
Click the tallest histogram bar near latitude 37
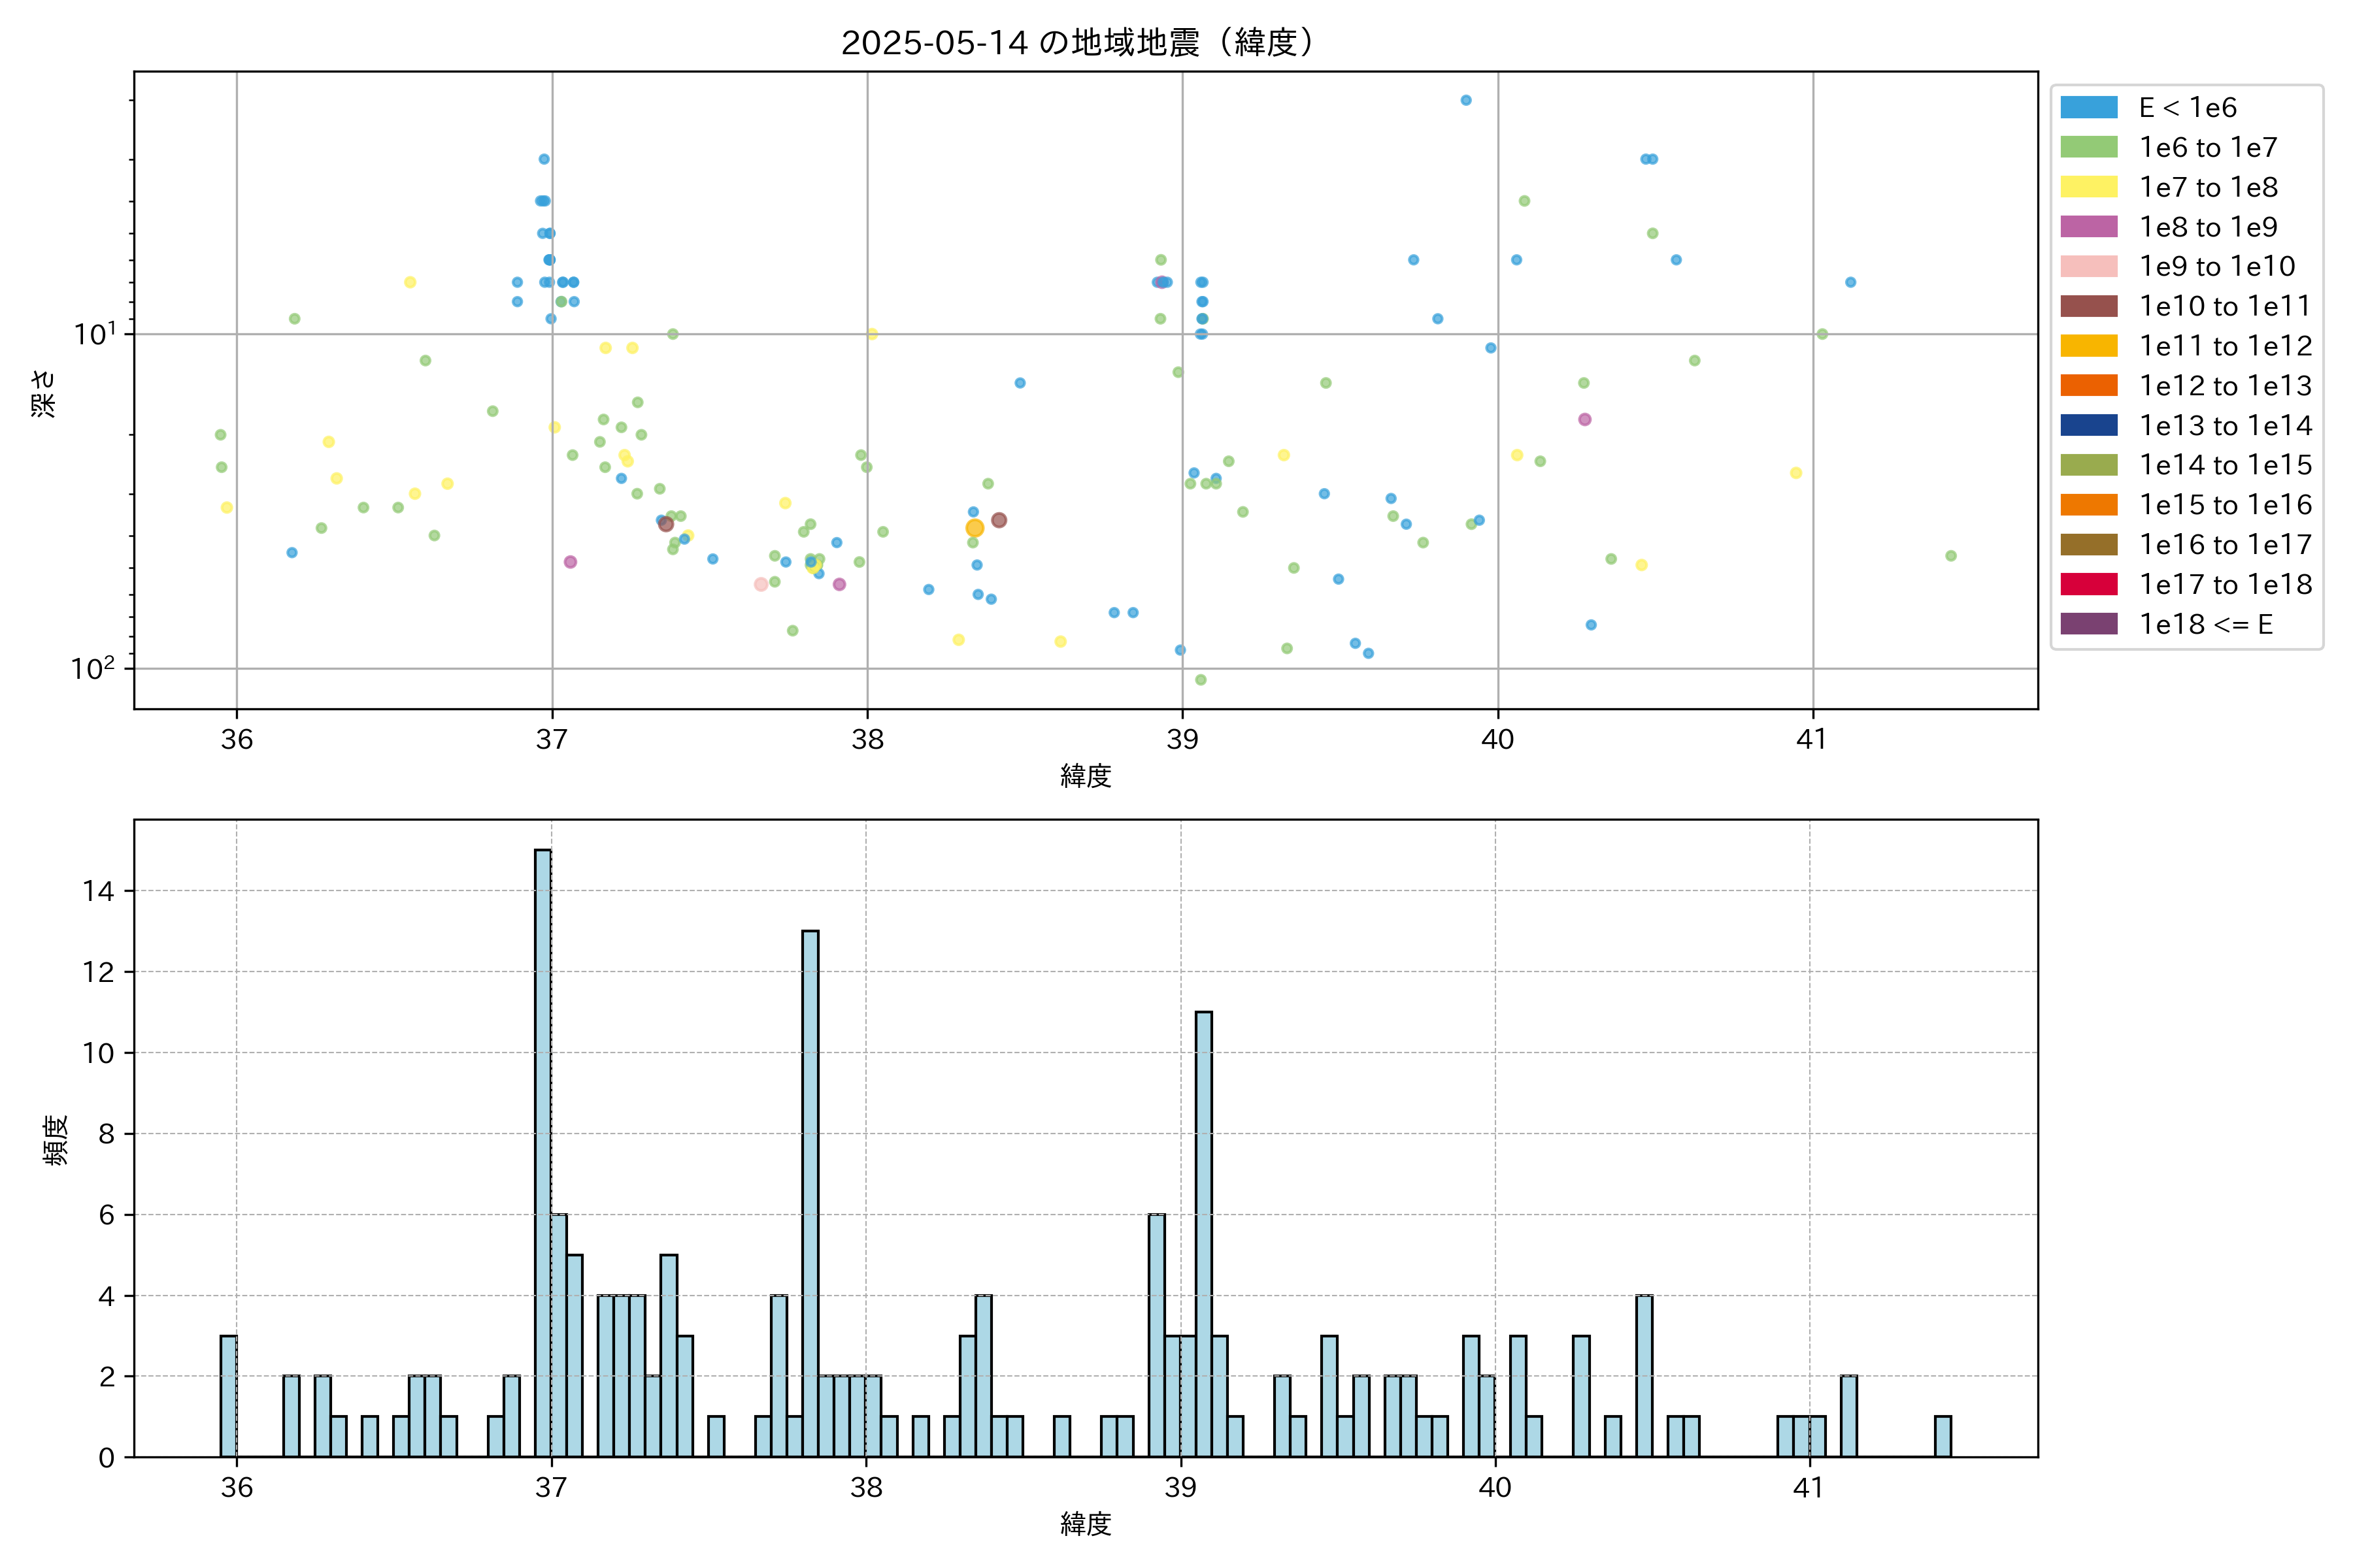tap(543, 1150)
